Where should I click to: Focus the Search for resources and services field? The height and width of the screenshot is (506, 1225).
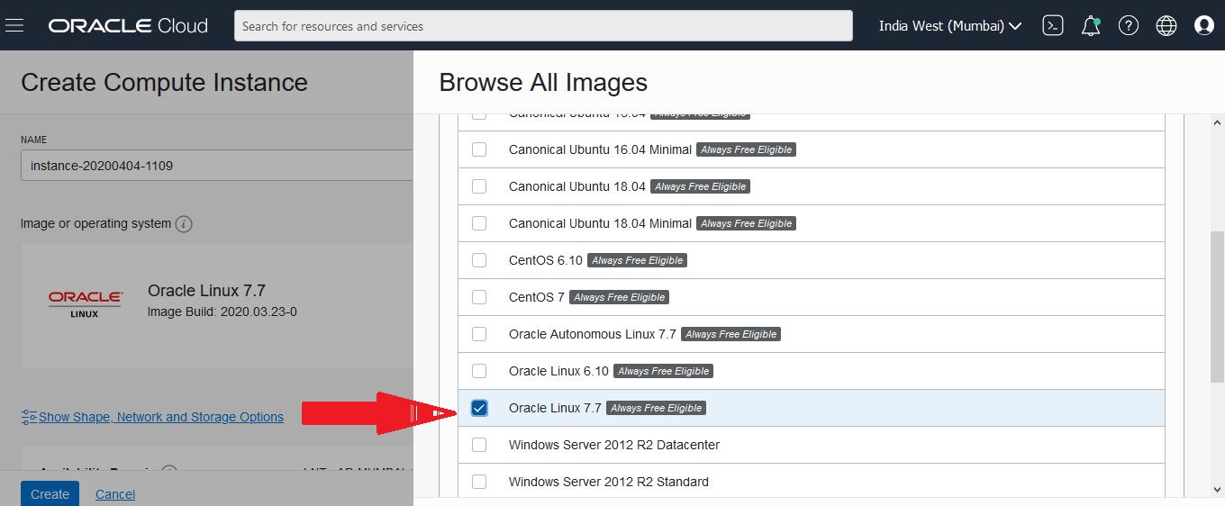coord(543,26)
